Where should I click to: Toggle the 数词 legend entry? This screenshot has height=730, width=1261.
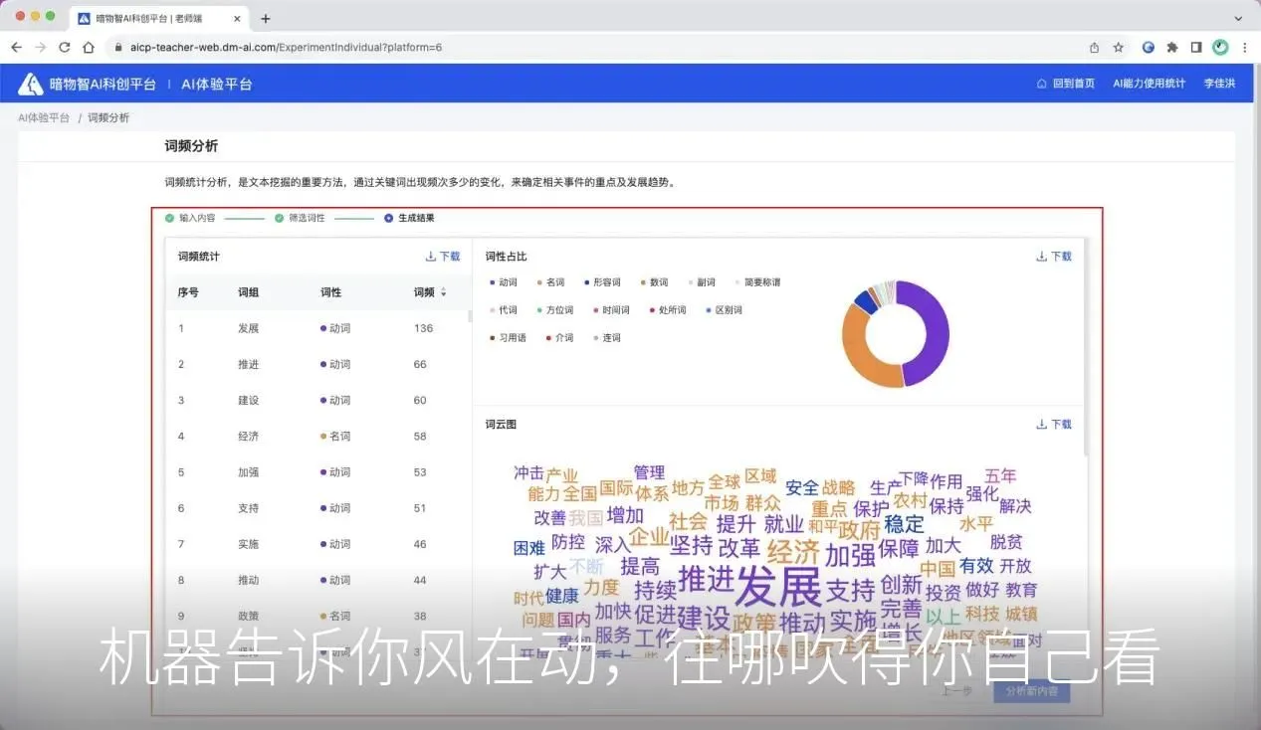point(655,282)
